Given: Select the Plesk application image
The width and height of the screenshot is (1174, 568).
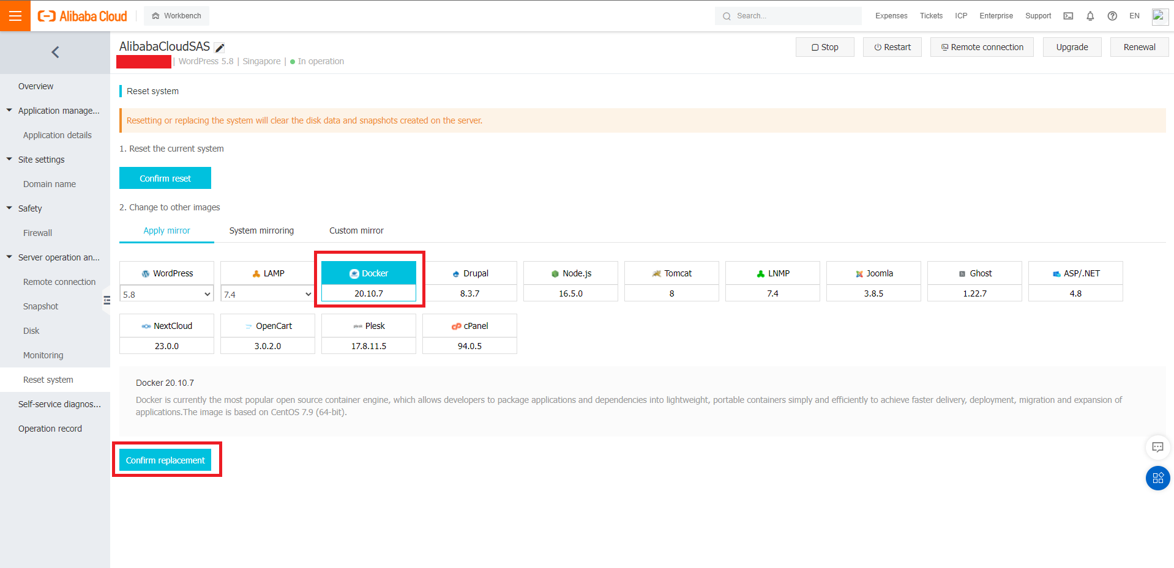Looking at the screenshot, I should point(368,334).
